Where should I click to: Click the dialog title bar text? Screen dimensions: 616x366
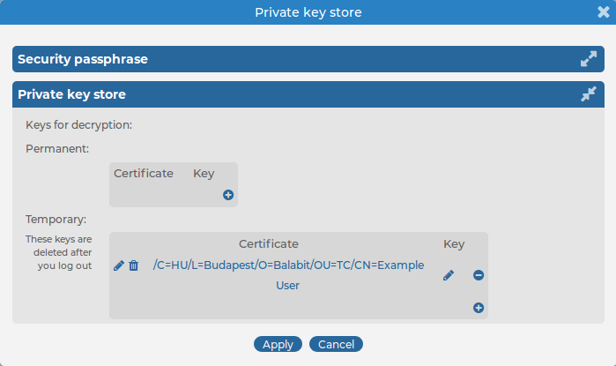308,12
